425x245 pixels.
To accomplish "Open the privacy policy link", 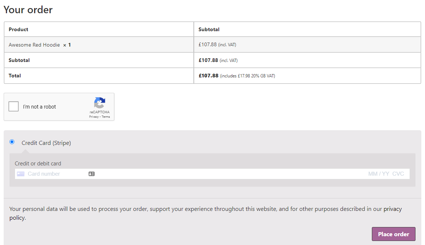I will click(x=393, y=209).
